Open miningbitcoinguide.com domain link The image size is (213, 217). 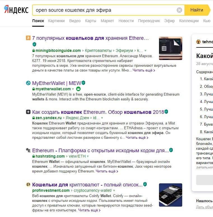point(58,50)
